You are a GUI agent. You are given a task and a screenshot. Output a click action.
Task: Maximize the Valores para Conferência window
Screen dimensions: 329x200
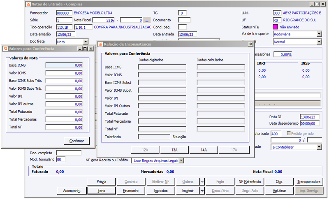(85, 49)
